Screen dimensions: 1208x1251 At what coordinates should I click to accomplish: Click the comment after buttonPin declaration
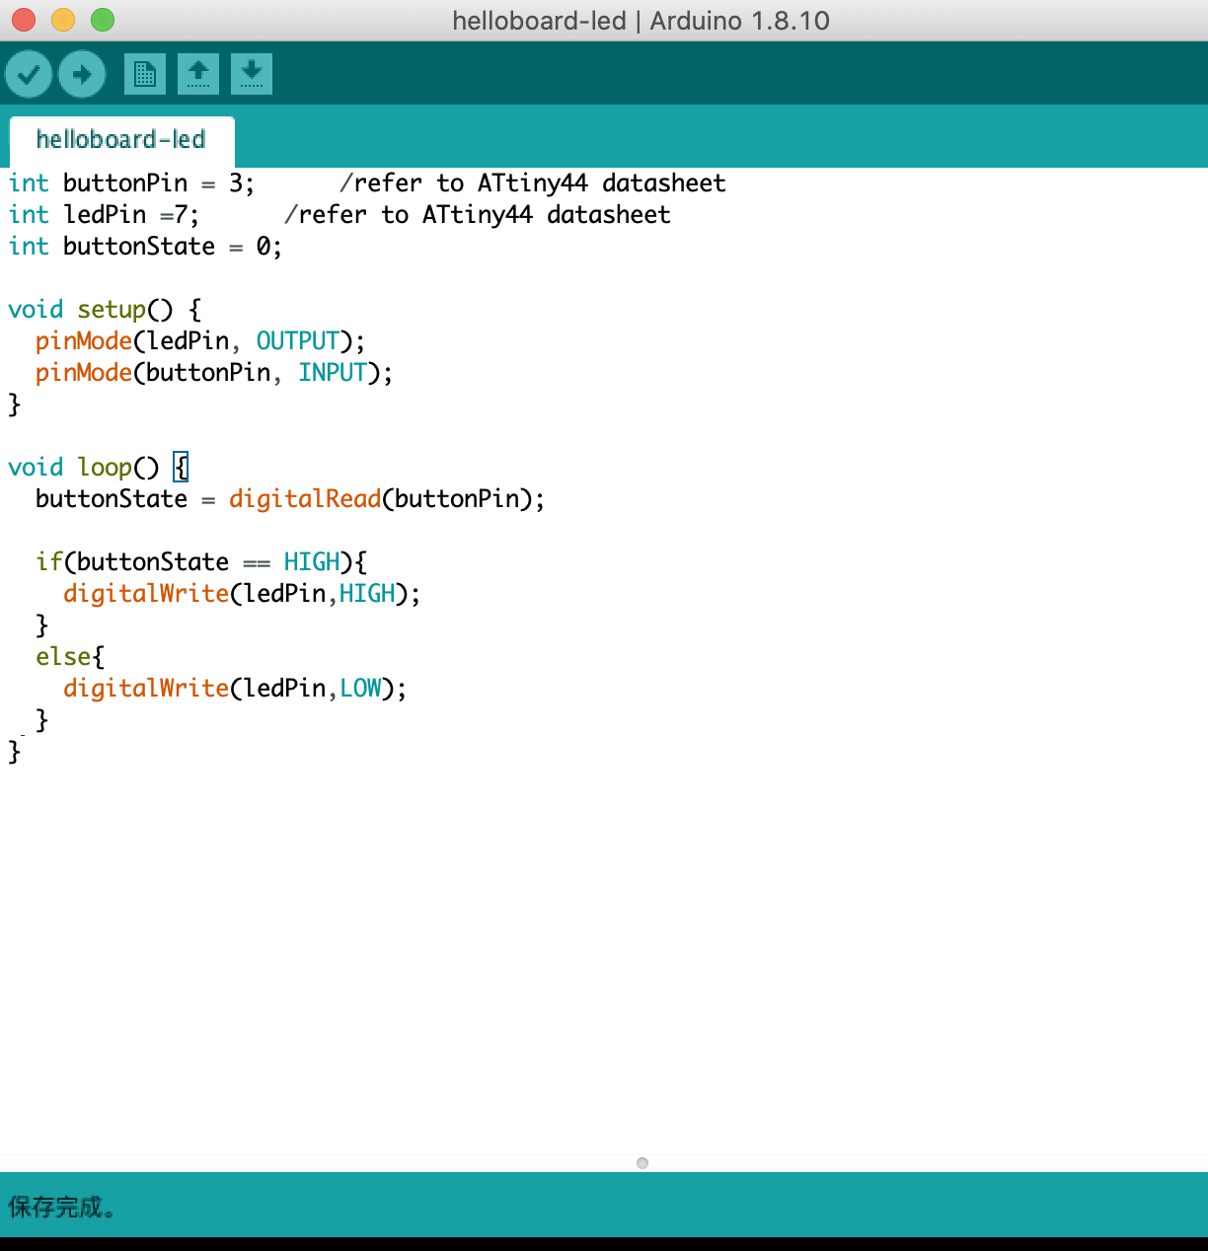pyautogui.click(x=533, y=184)
